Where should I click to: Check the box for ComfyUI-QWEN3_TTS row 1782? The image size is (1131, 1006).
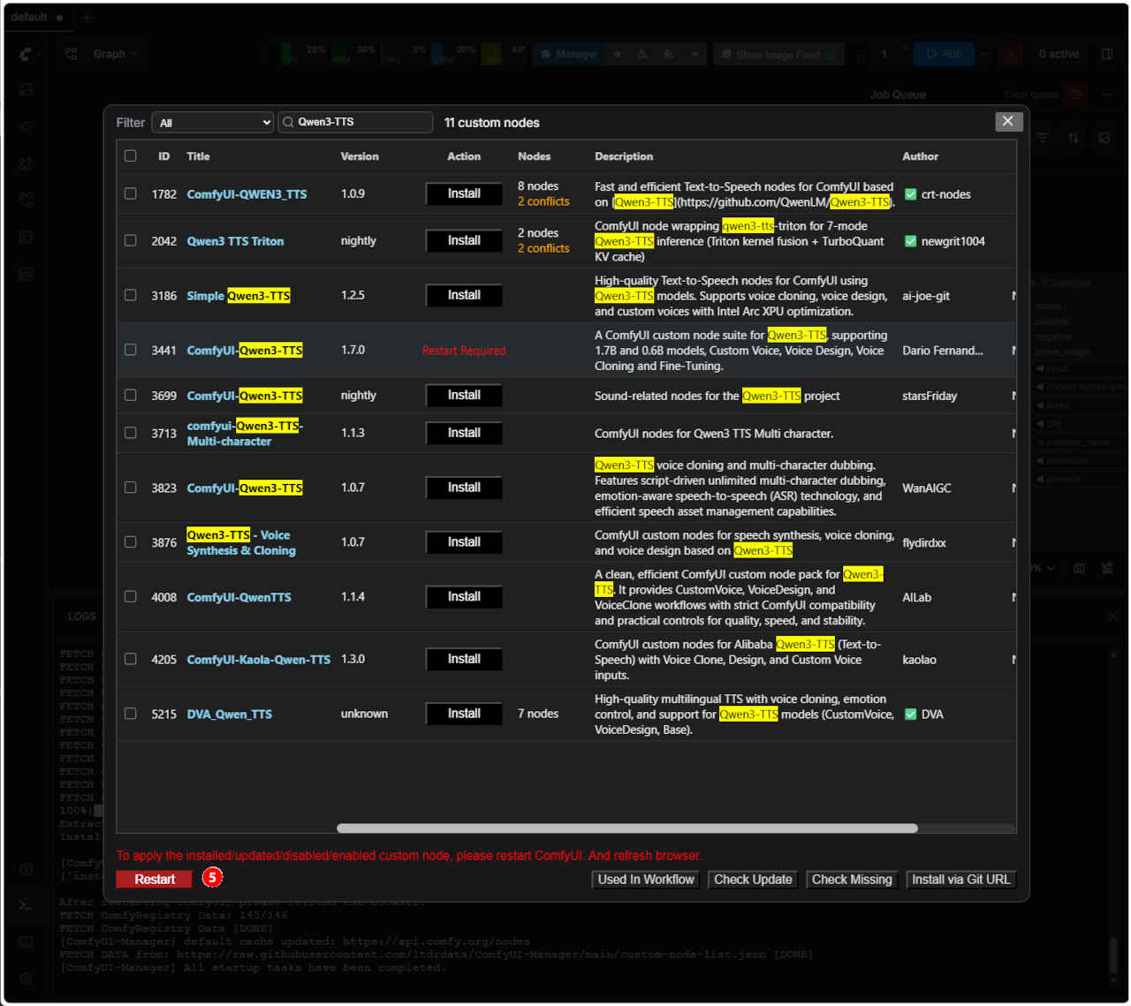click(131, 193)
